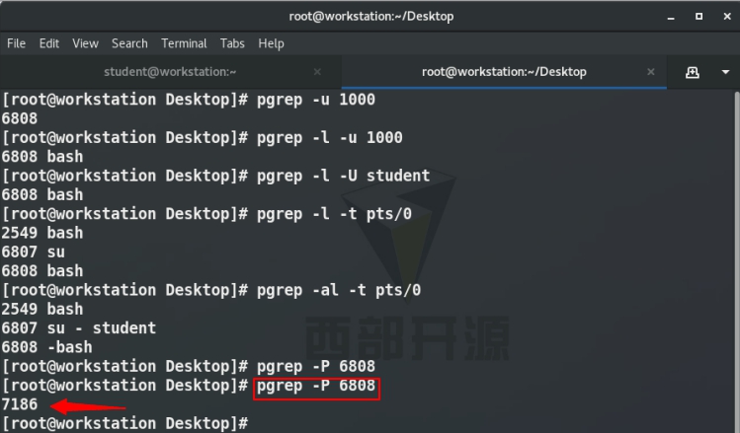The width and height of the screenshot is (740, 433).
Task: Close the terminal window
Action: (x=727, y=17)
